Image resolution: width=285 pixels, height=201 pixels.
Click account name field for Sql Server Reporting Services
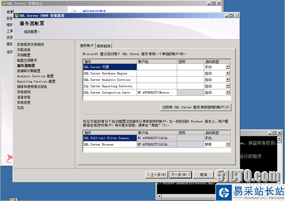click(157, 86)
